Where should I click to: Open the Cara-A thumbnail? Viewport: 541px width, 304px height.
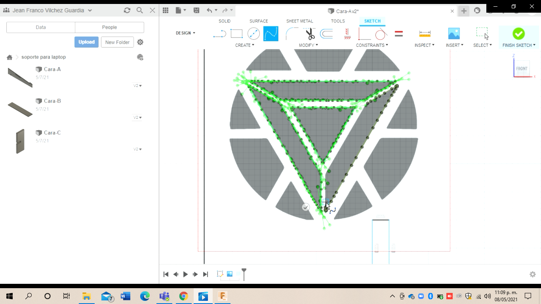20,77
